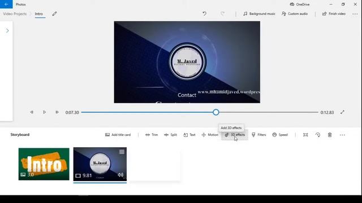Click the 0:07.30 current time text
The height and width of the screenshot is (203, 362).
pyautogui.click(x=72, y=113)
